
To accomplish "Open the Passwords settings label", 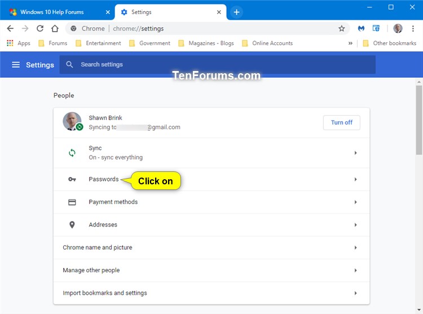I will click(104, 179).
